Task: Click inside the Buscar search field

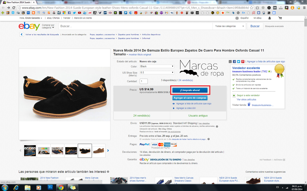Action: (136, 26)
